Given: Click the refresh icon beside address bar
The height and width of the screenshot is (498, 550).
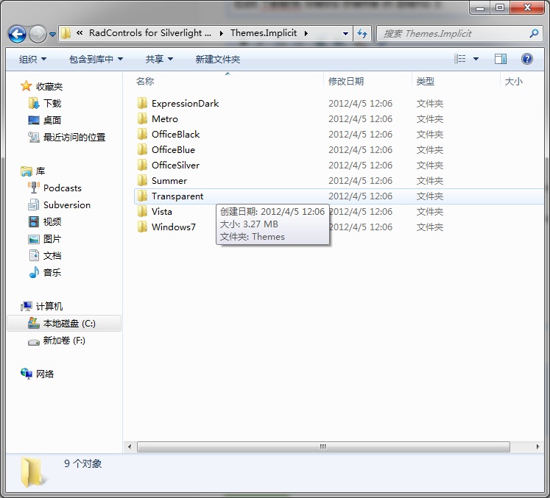Looking at the screenshot, I should click(x=362, y=34).
